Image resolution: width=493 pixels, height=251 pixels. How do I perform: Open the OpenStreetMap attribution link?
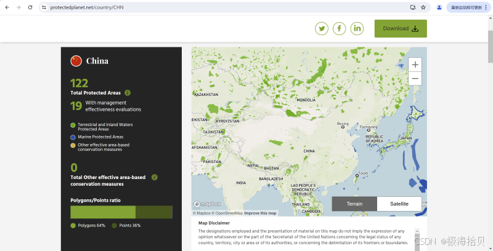coord(227,213)
